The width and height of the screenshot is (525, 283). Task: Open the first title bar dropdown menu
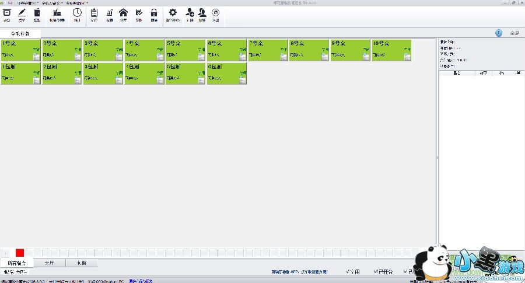click(28, 3)
